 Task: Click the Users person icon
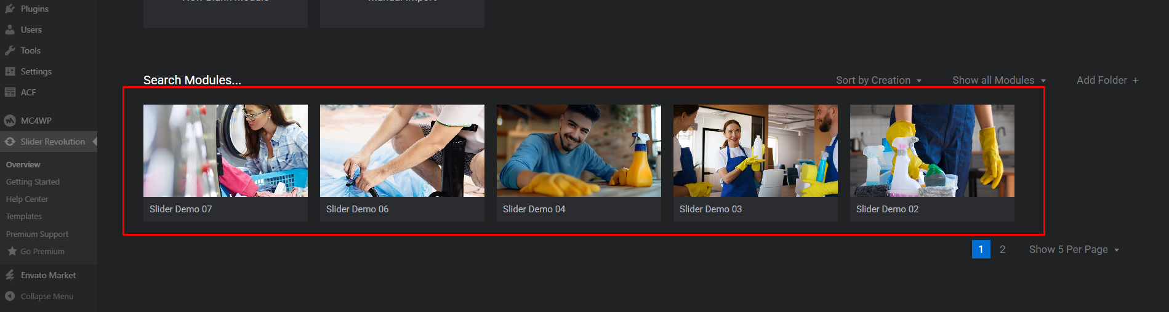click(x=10, y=30)
